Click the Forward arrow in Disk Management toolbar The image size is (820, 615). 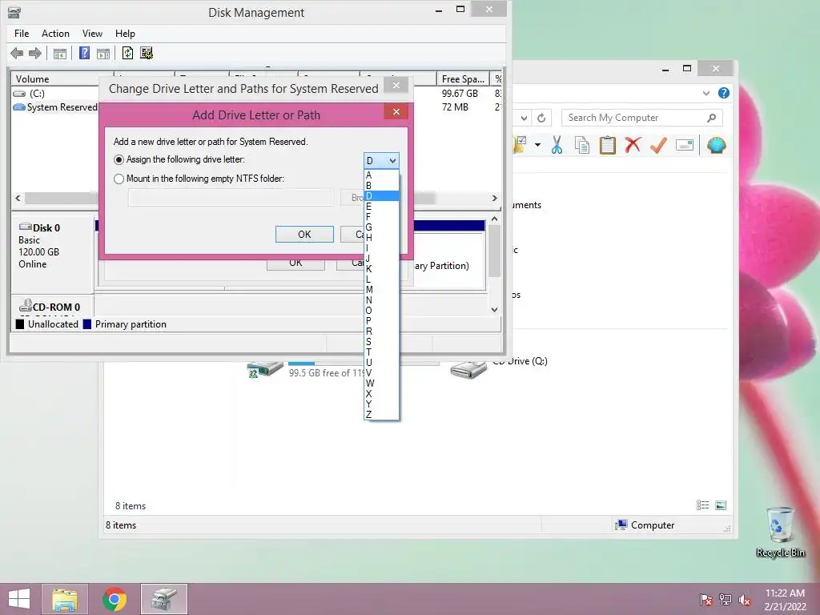click(x=35, y=53)
